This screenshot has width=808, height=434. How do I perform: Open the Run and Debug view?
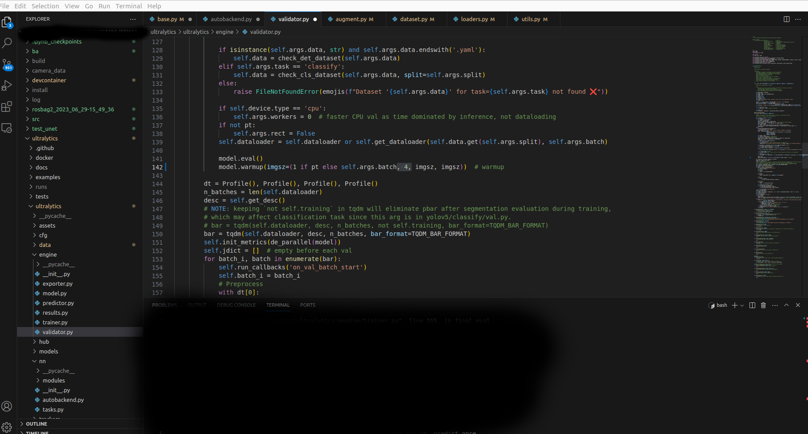pyautogui.click(x=7, y=85)
